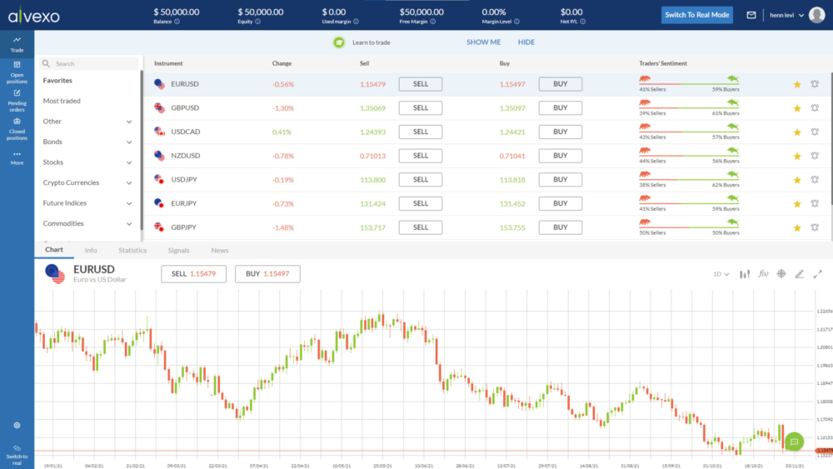
Task: Click the instrument Search field
Action: point(92,63)
